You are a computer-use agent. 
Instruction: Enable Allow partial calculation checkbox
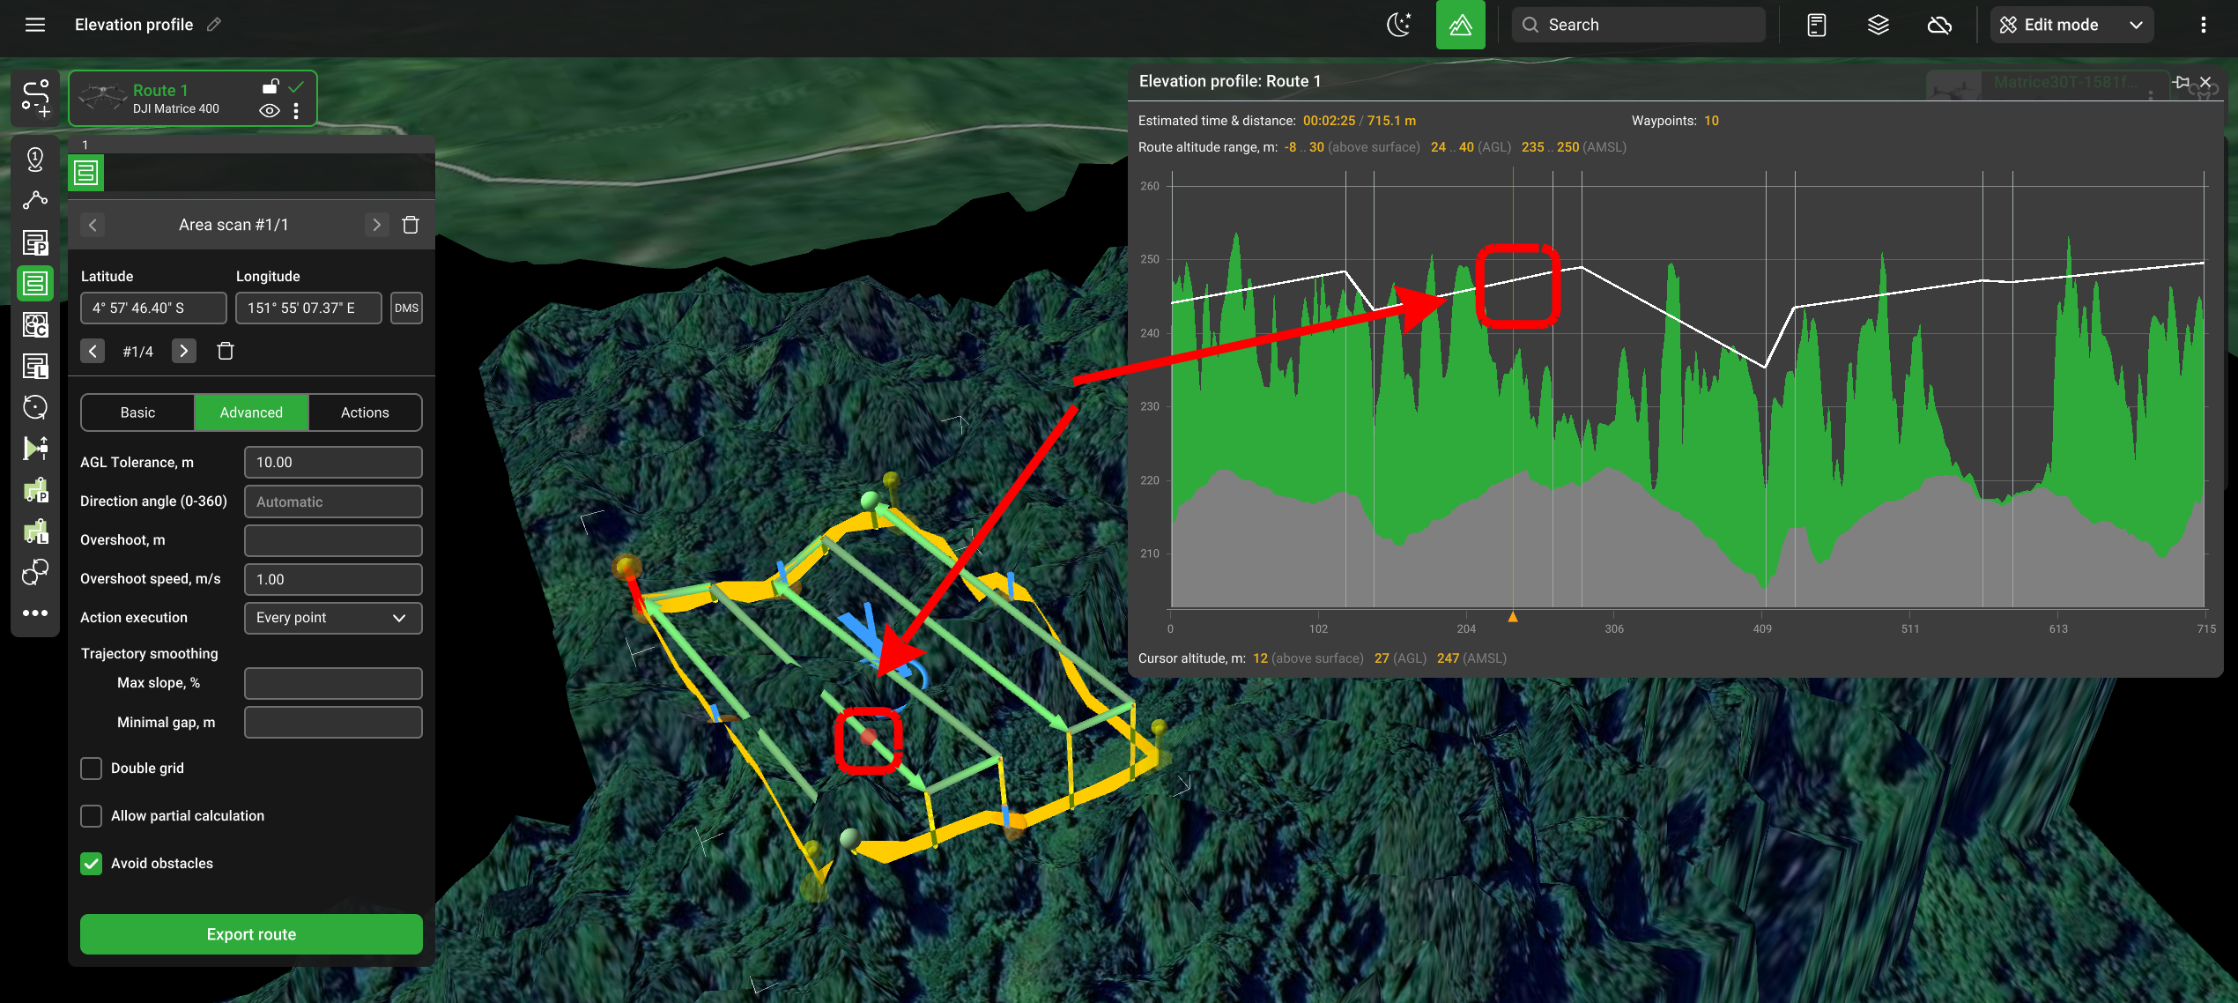92,816
